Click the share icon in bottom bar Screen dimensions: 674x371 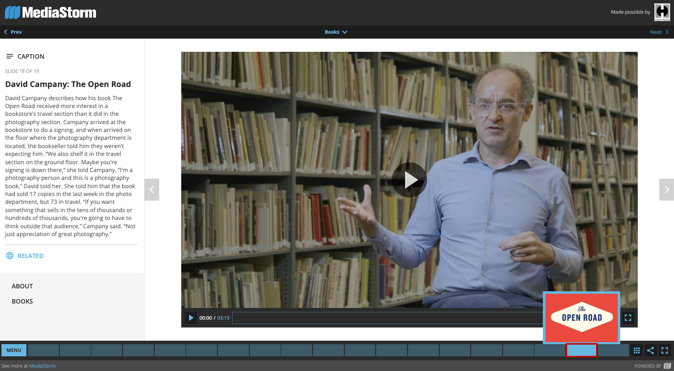tap(650, 350)
